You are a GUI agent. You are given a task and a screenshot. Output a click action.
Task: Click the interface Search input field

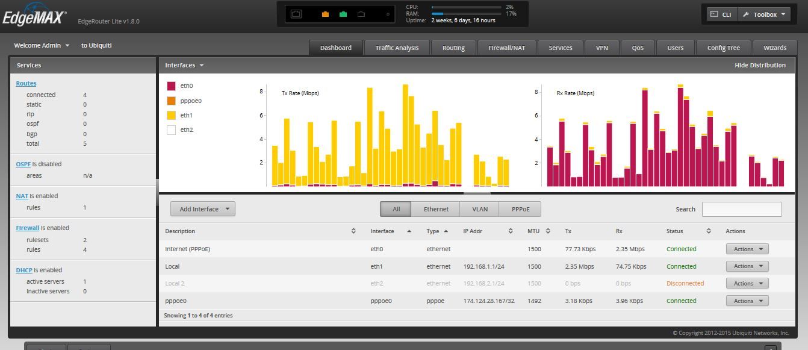click(741, 209)
